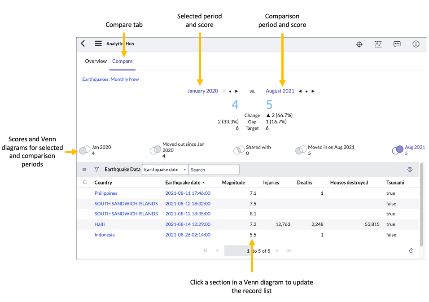Advance August 2021 to the next period
This screenshot has width=429, height=302.
313,91
